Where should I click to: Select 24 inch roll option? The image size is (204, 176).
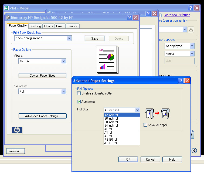(122, 126)
